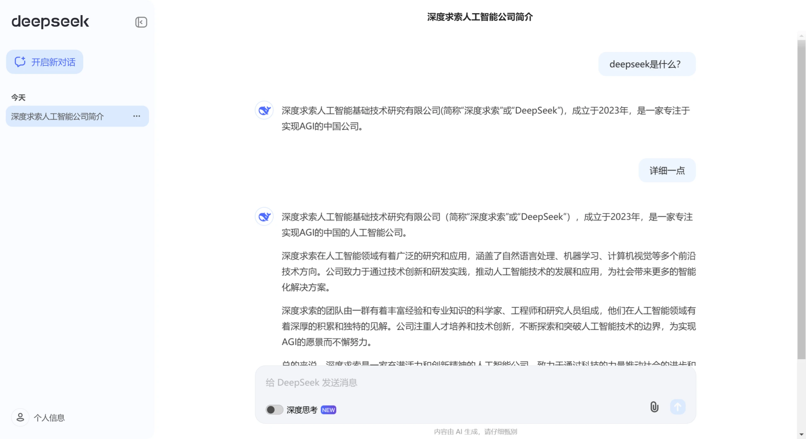Open 个人信息 at sidebar bottom
Screen dimensions: 806x439
[x=49, y=418]
